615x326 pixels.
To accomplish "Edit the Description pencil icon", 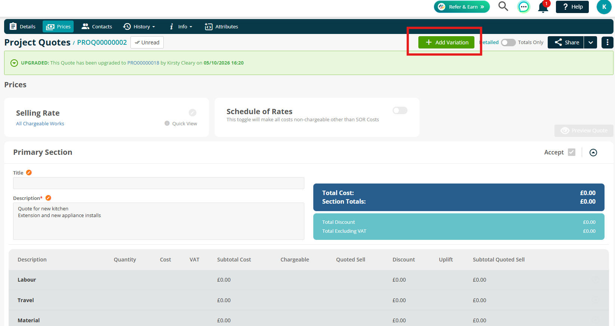I will coord(48,198).
